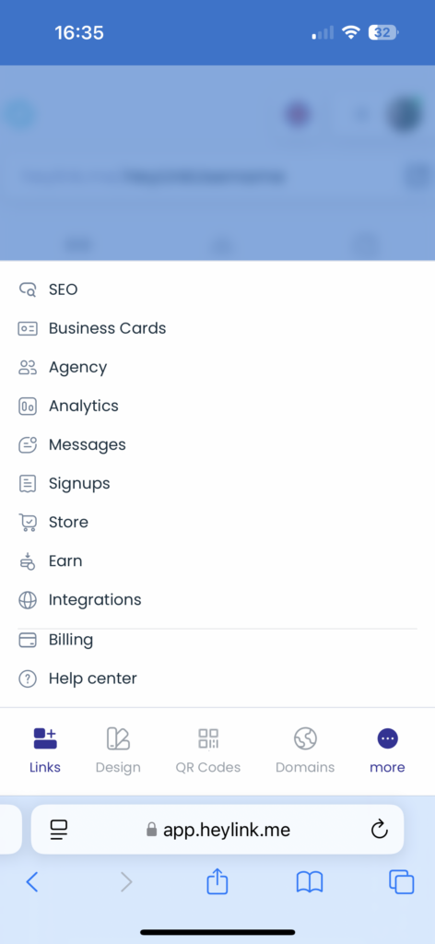
Task: Tap the Messages chat bubble icon
Action: (28, 445)
